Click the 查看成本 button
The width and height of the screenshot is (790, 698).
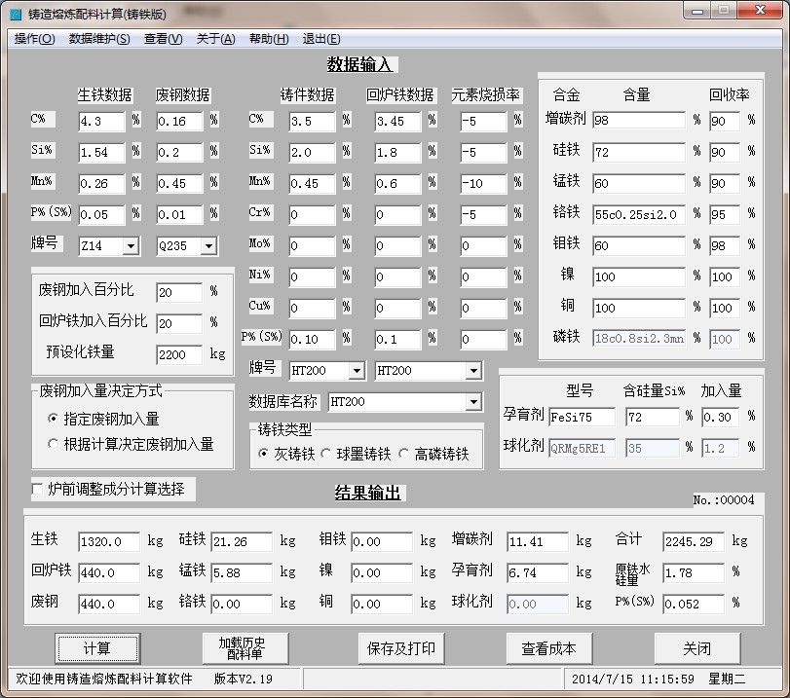pos(548,648)
